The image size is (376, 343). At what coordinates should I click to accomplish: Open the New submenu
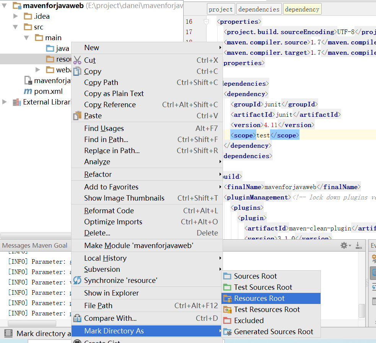[147, 47]
